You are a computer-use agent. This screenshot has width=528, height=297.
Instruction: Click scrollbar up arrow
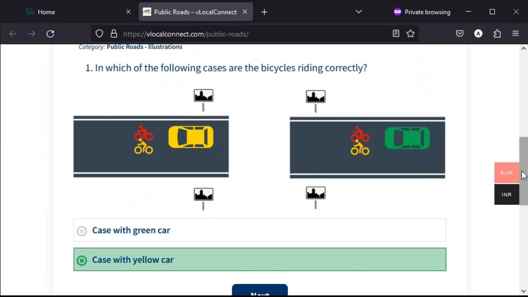[x=523, y=49]
